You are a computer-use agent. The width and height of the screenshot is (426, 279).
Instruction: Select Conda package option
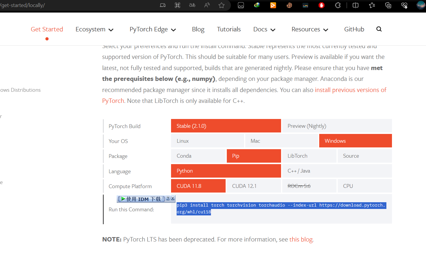(x=198, y=156)
